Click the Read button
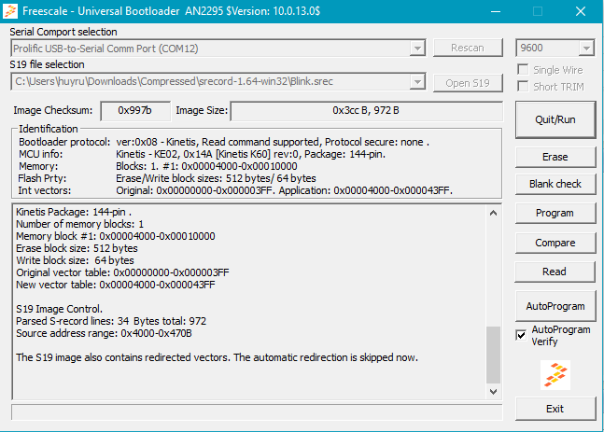Image resolution: width=604 pixels, height=432 pixels. point(555,272)
